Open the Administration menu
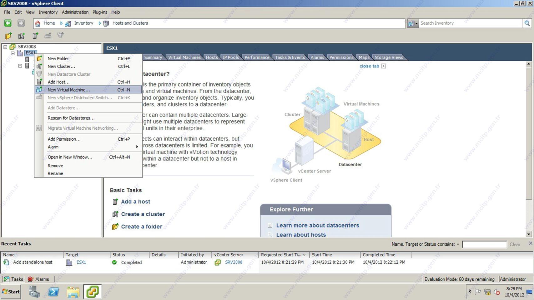534x300 pixels. click(x=75, y=12)
